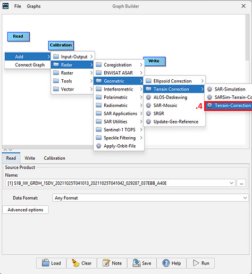
Task: Click the Interferometric folder icon
Action: coord(99,89)
